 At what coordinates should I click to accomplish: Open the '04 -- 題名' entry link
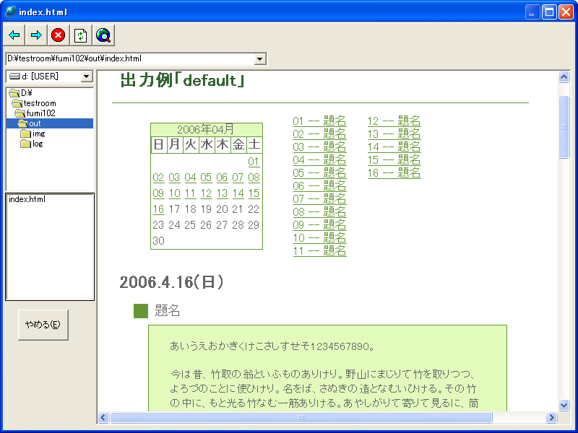coord(319,159)
